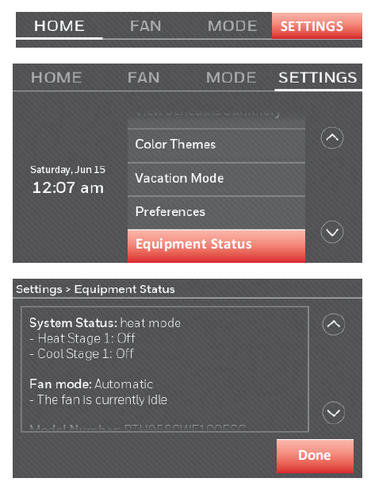Switch to FAN in settings menu screen
375x482 pixels.
(143, 78)
